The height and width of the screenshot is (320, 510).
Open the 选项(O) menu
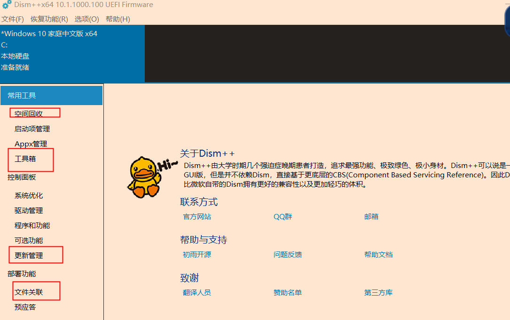click(x=86, y=19)
